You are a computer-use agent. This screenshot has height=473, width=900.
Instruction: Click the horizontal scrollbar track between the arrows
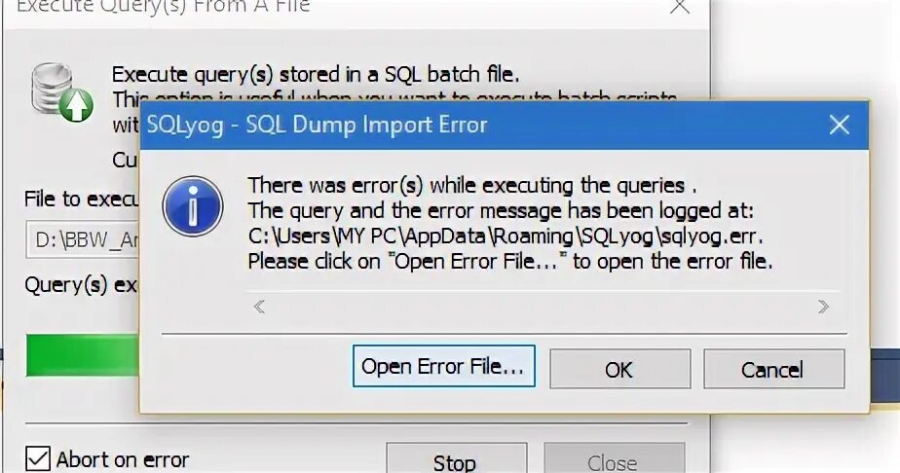(542, 307)
